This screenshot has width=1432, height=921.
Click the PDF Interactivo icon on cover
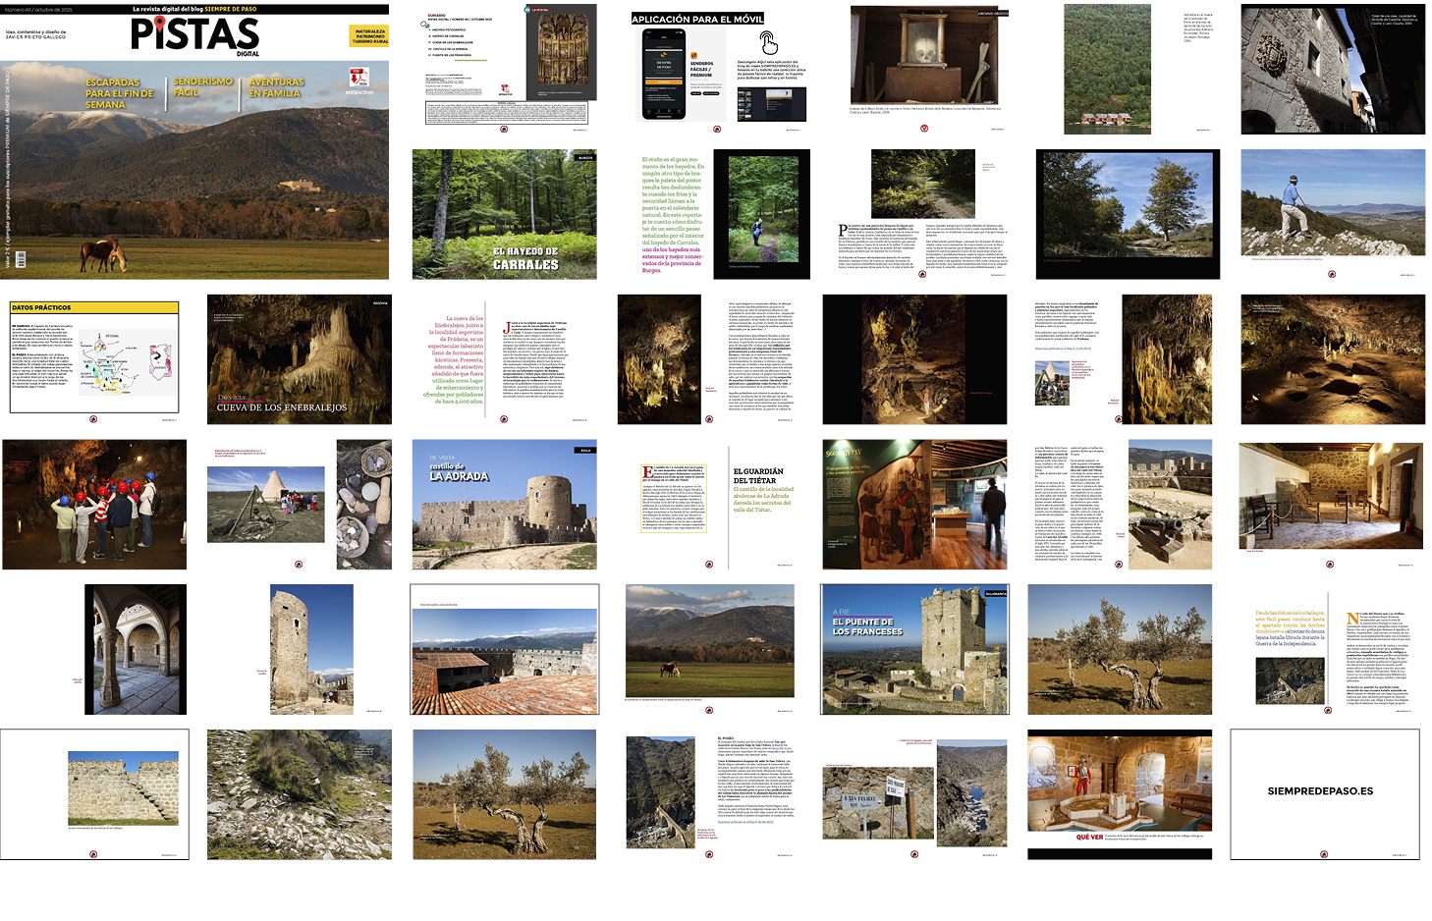(x=358, y=78)
